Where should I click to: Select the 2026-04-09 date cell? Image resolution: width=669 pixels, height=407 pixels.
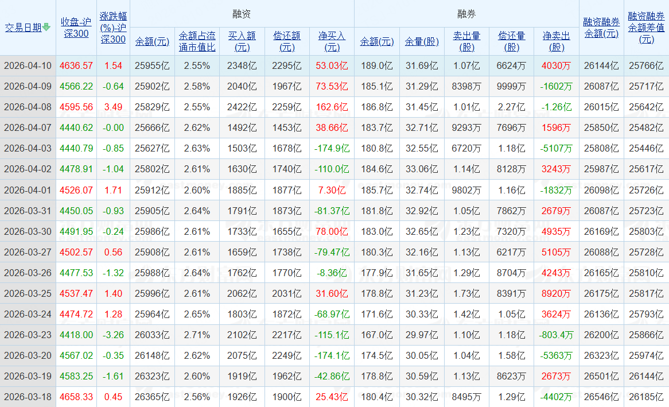[x=28, y=86]
